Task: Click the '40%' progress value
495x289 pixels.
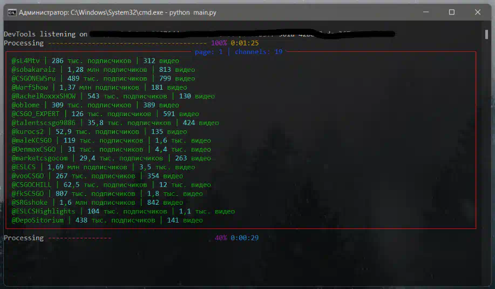Action: [x=221, y=238]
